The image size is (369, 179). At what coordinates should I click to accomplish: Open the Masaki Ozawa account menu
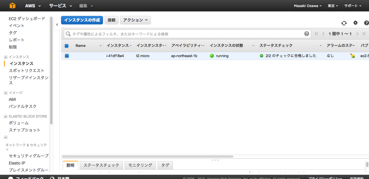308,6
